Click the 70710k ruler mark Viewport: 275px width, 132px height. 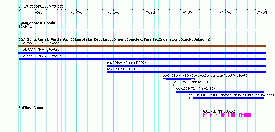click(x=113, y=12)
